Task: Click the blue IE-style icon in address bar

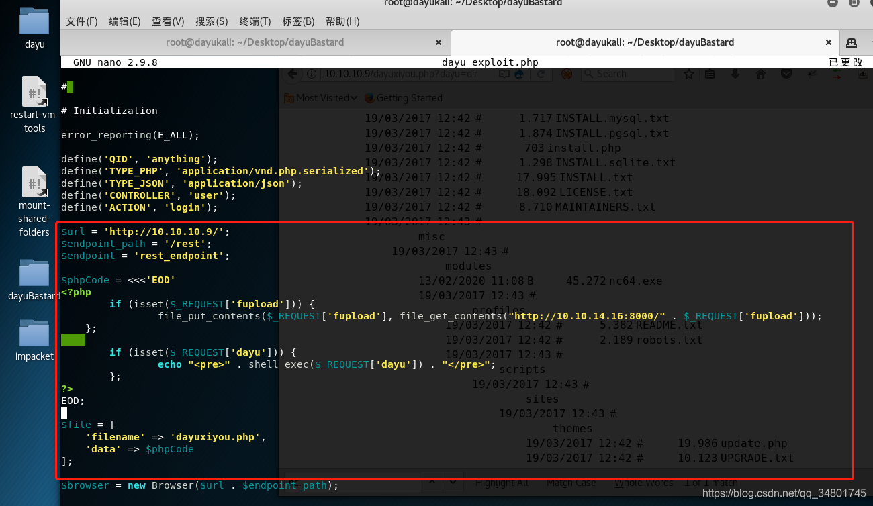Action: (x=518, y=74)
